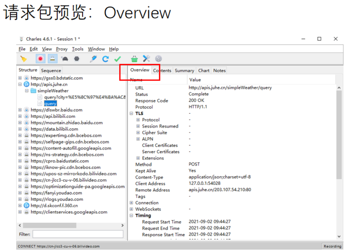Switch to the Contents tab
The image size is (348, 251).
[x=162, y=70]
